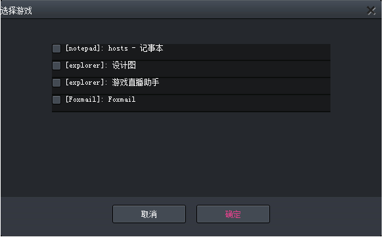Confirm selection with the 确定 button
383x237 pixels.
click(x=233, y=214)
